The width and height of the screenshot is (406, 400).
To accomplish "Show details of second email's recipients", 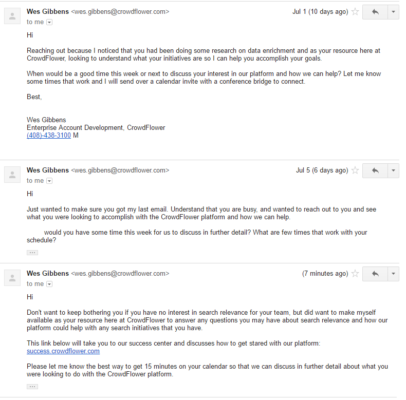I will 49,181.
